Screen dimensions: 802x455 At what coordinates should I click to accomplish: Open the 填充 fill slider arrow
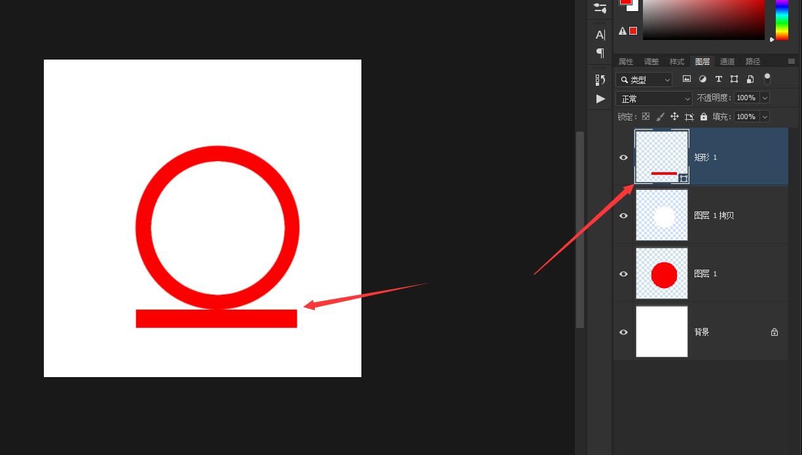(x=764, y=117)
